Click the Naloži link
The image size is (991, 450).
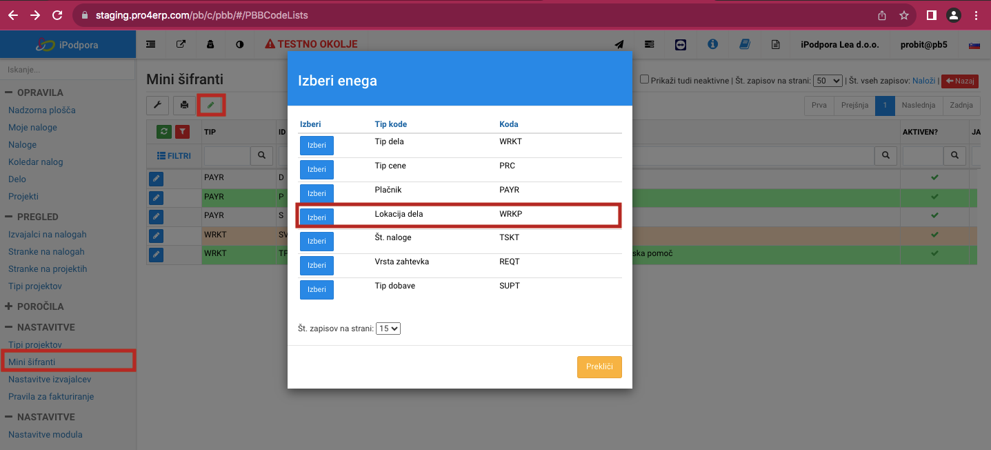[923, 81]
